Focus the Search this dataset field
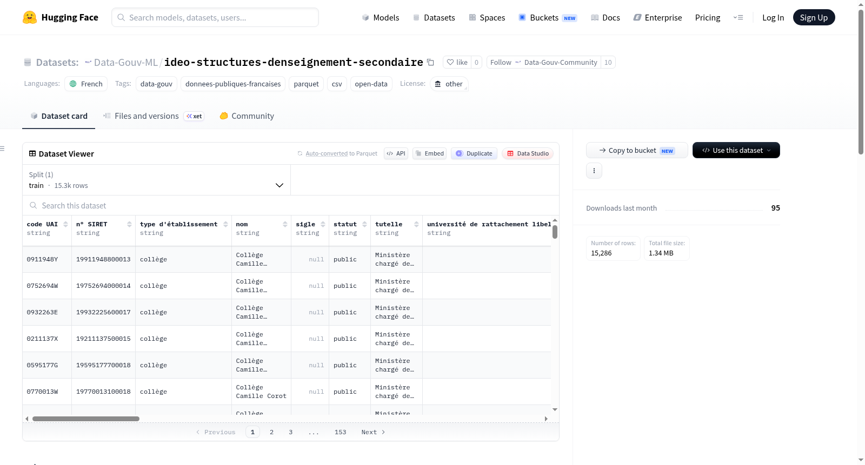 [x=291, y=206]
